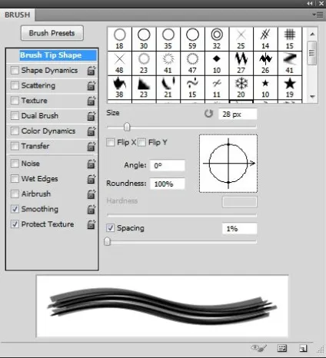This screenshot has width=326, height=358.
Task: Select the triangular wedge brush tip sized 23
Action: point(144,88)
